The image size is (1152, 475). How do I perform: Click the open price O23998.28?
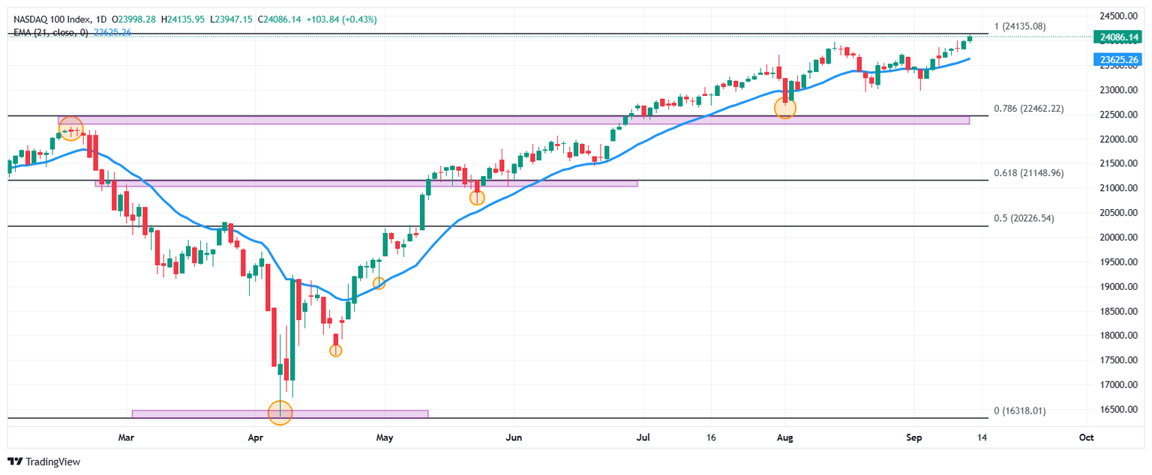click(134, 18)
